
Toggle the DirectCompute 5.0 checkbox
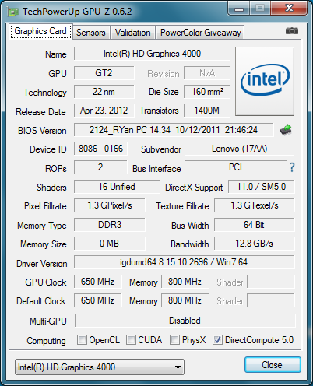click(x=217, y=339)
